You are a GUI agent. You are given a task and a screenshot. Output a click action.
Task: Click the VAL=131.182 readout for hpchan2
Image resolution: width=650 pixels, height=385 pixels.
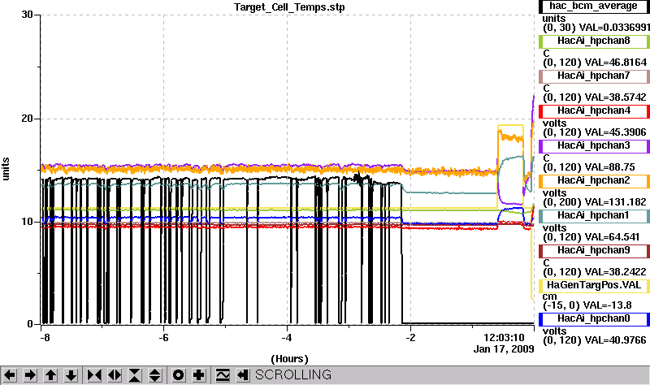pyautogui.click(x=616, y=202)
